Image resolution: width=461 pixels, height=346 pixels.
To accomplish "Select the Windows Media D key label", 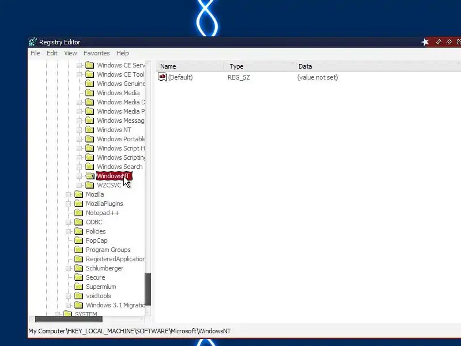I will 121,102.
